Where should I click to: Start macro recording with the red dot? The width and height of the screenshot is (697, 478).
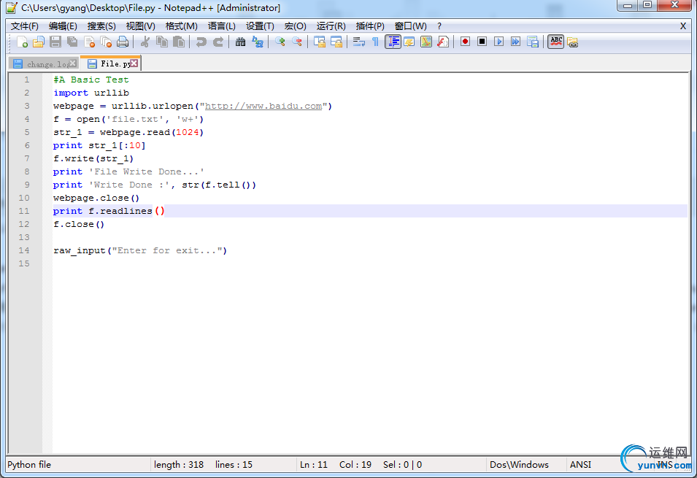[465, 42]
